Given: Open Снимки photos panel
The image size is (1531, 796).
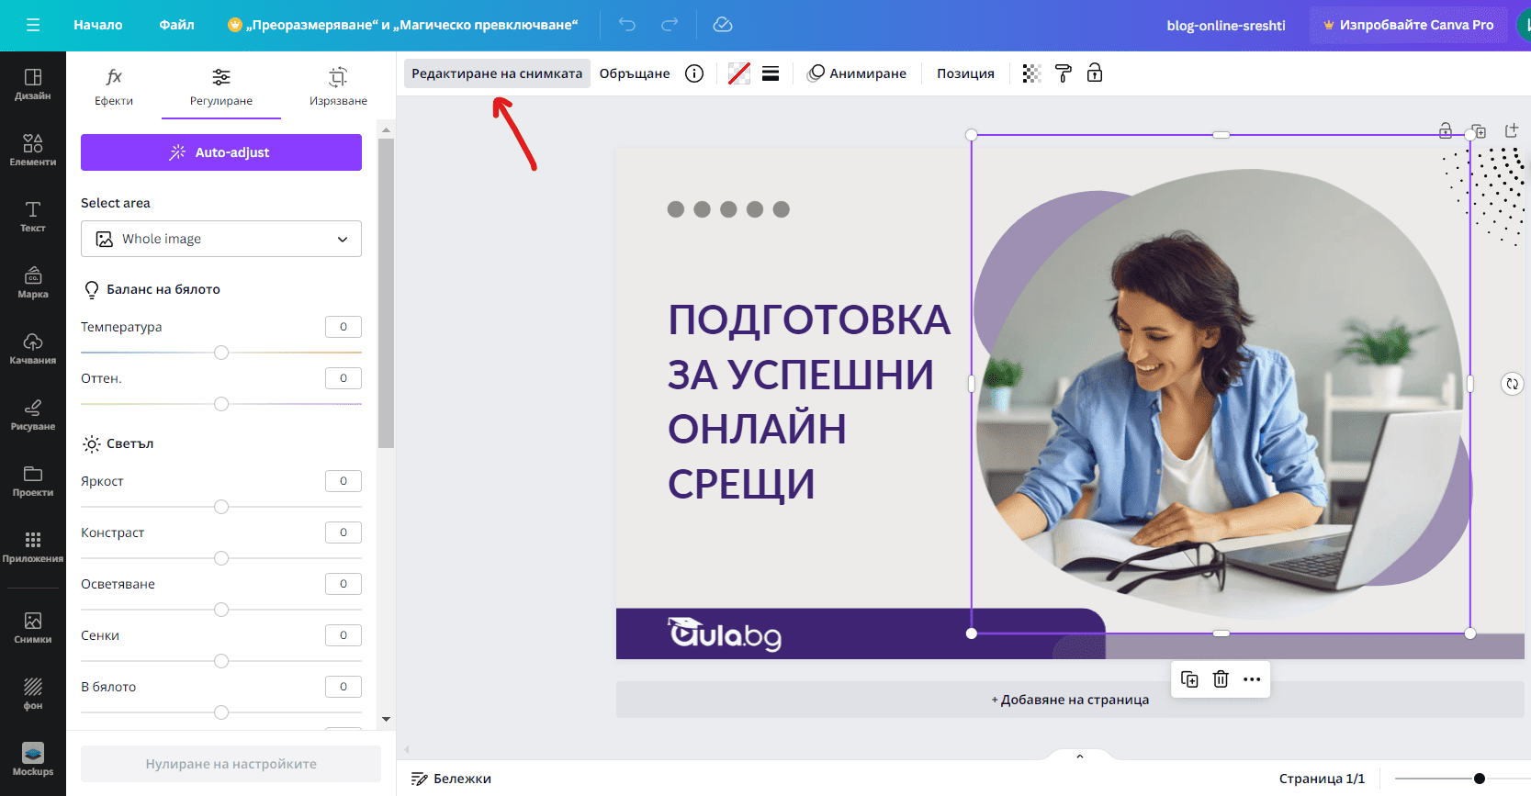Looking at the screenshot, I should tap(33, 627).
